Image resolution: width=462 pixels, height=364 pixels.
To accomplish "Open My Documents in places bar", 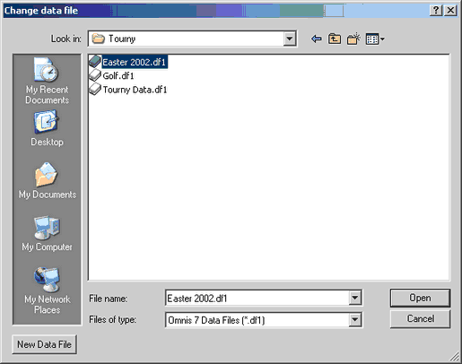I will click(x=48, y=181).
